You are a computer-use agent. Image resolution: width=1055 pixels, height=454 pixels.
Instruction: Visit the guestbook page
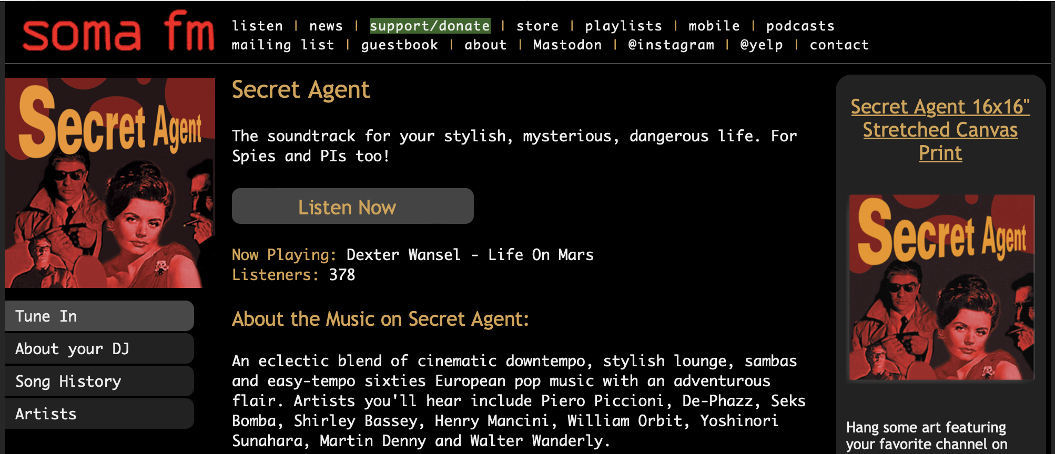[399, 45]
